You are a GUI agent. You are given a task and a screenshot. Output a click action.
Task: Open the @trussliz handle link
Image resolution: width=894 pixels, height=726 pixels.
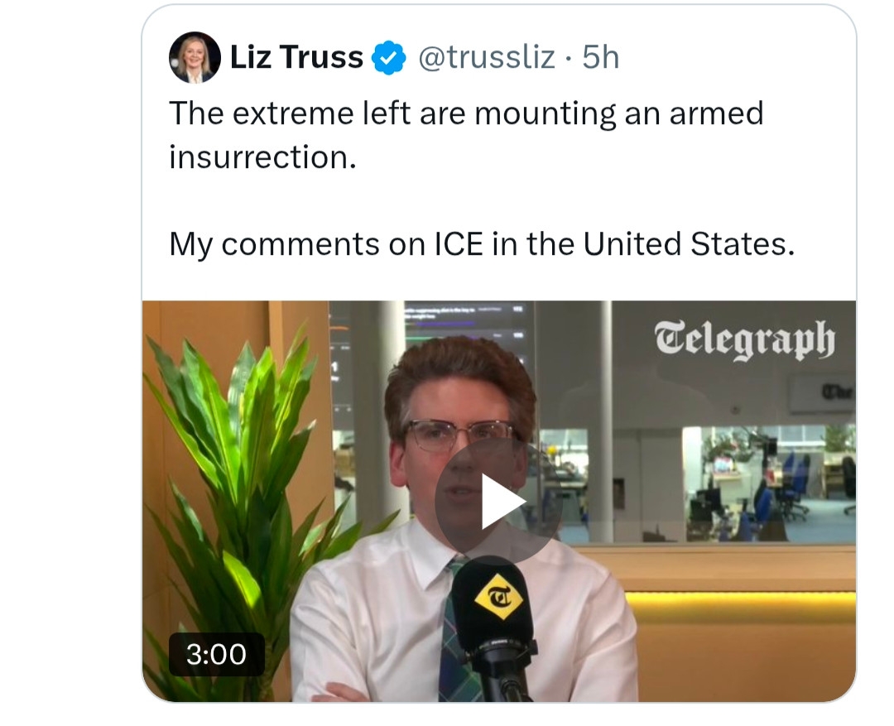pyautogui.click(x=486, y=58)
